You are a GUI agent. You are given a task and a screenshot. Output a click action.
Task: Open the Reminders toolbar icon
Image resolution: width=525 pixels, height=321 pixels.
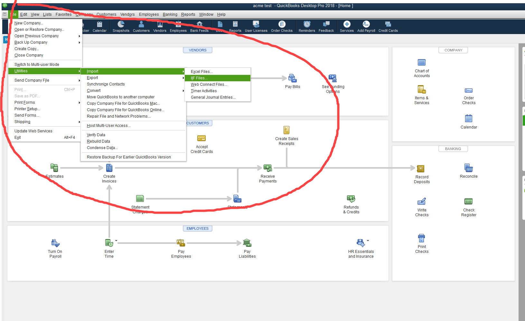tap(307, 27)
